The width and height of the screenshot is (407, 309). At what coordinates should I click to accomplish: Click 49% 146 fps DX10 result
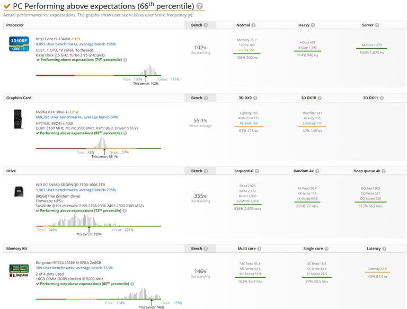[x=312, y=130]
